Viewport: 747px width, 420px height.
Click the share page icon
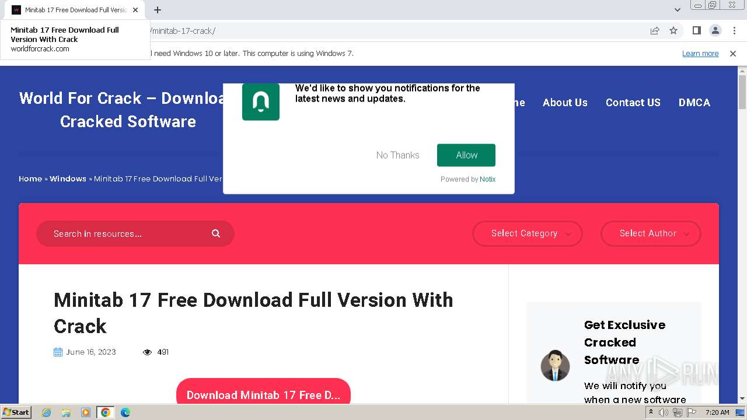[655, 30]
